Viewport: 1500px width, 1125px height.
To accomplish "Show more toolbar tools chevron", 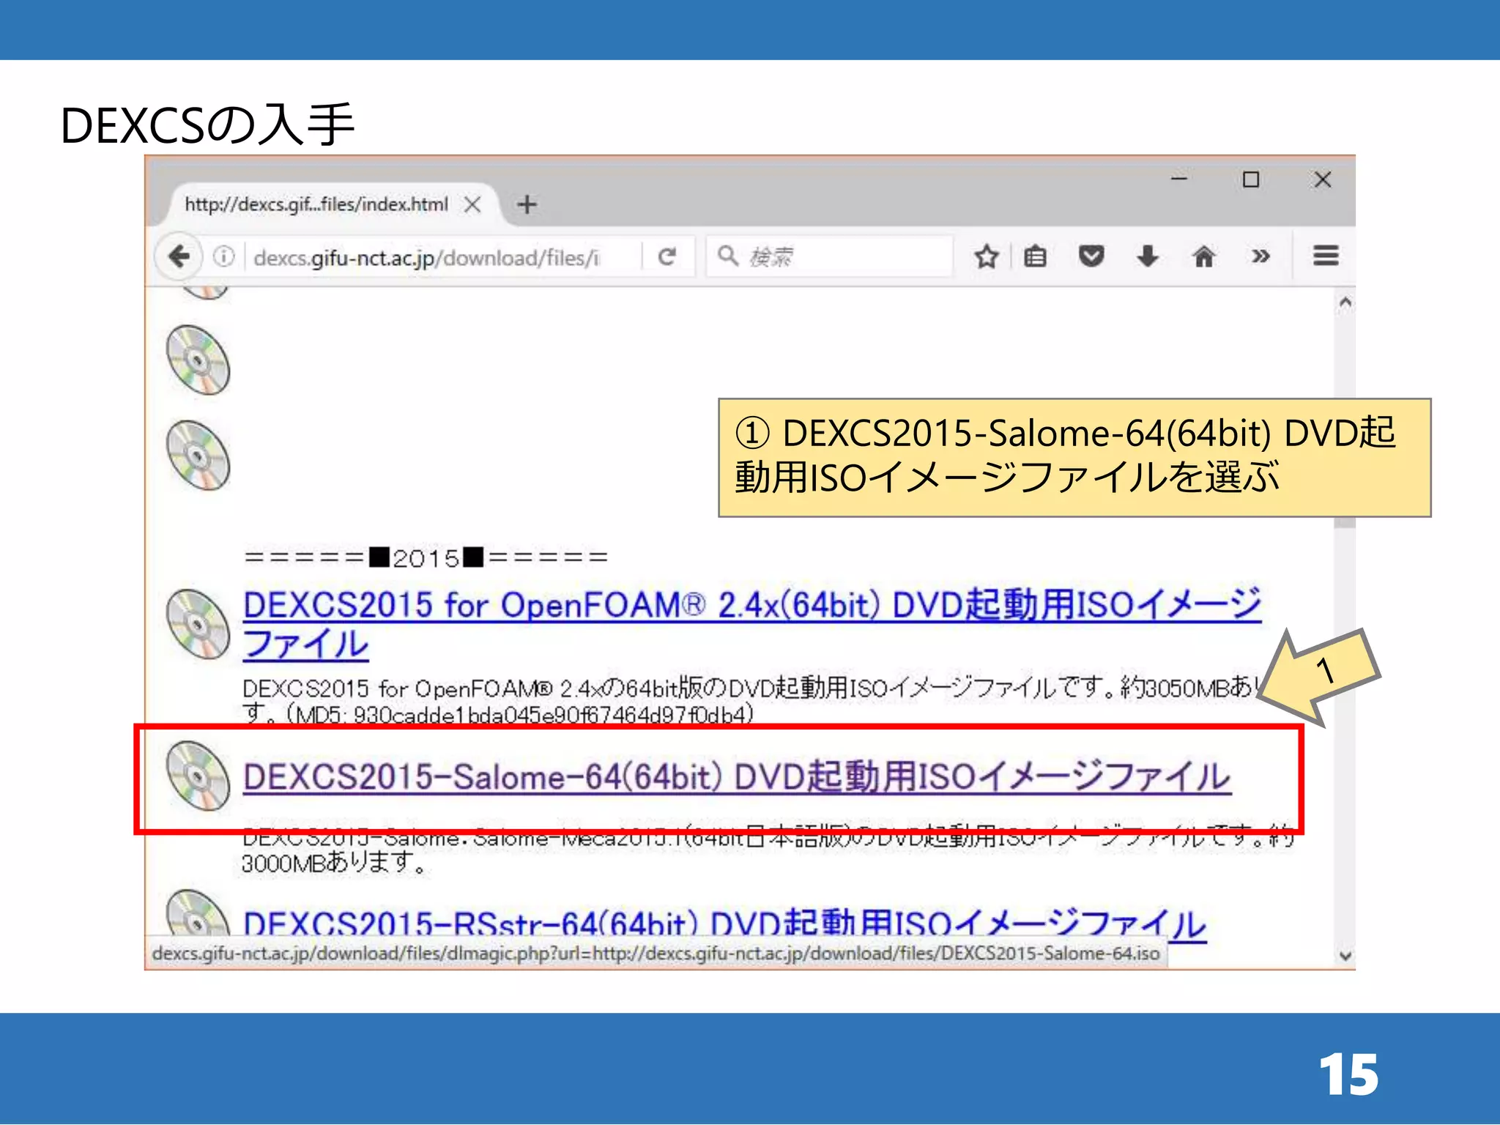I will pos(1260,256).
